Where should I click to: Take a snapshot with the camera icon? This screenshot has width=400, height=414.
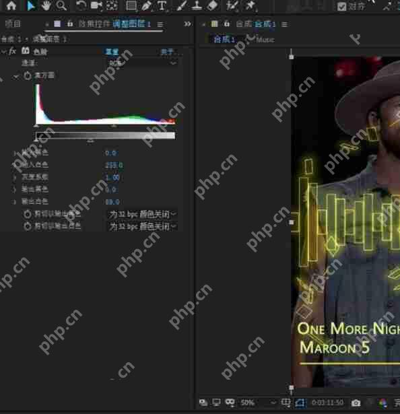coord(356,403)
